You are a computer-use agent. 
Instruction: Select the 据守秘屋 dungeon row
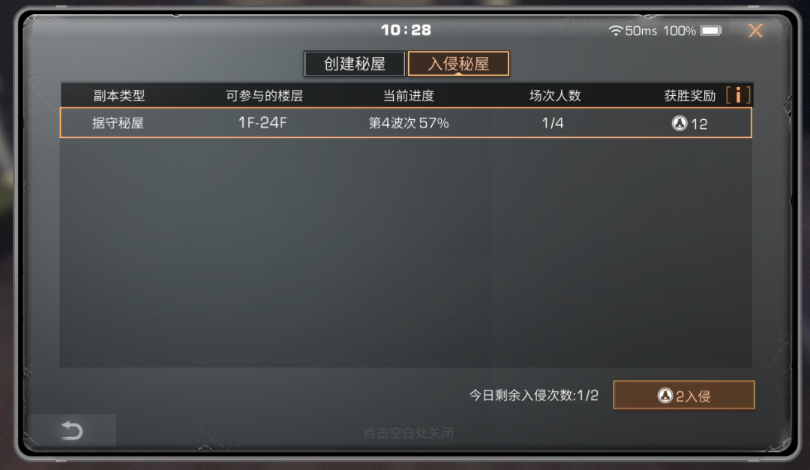click(406, 122)
